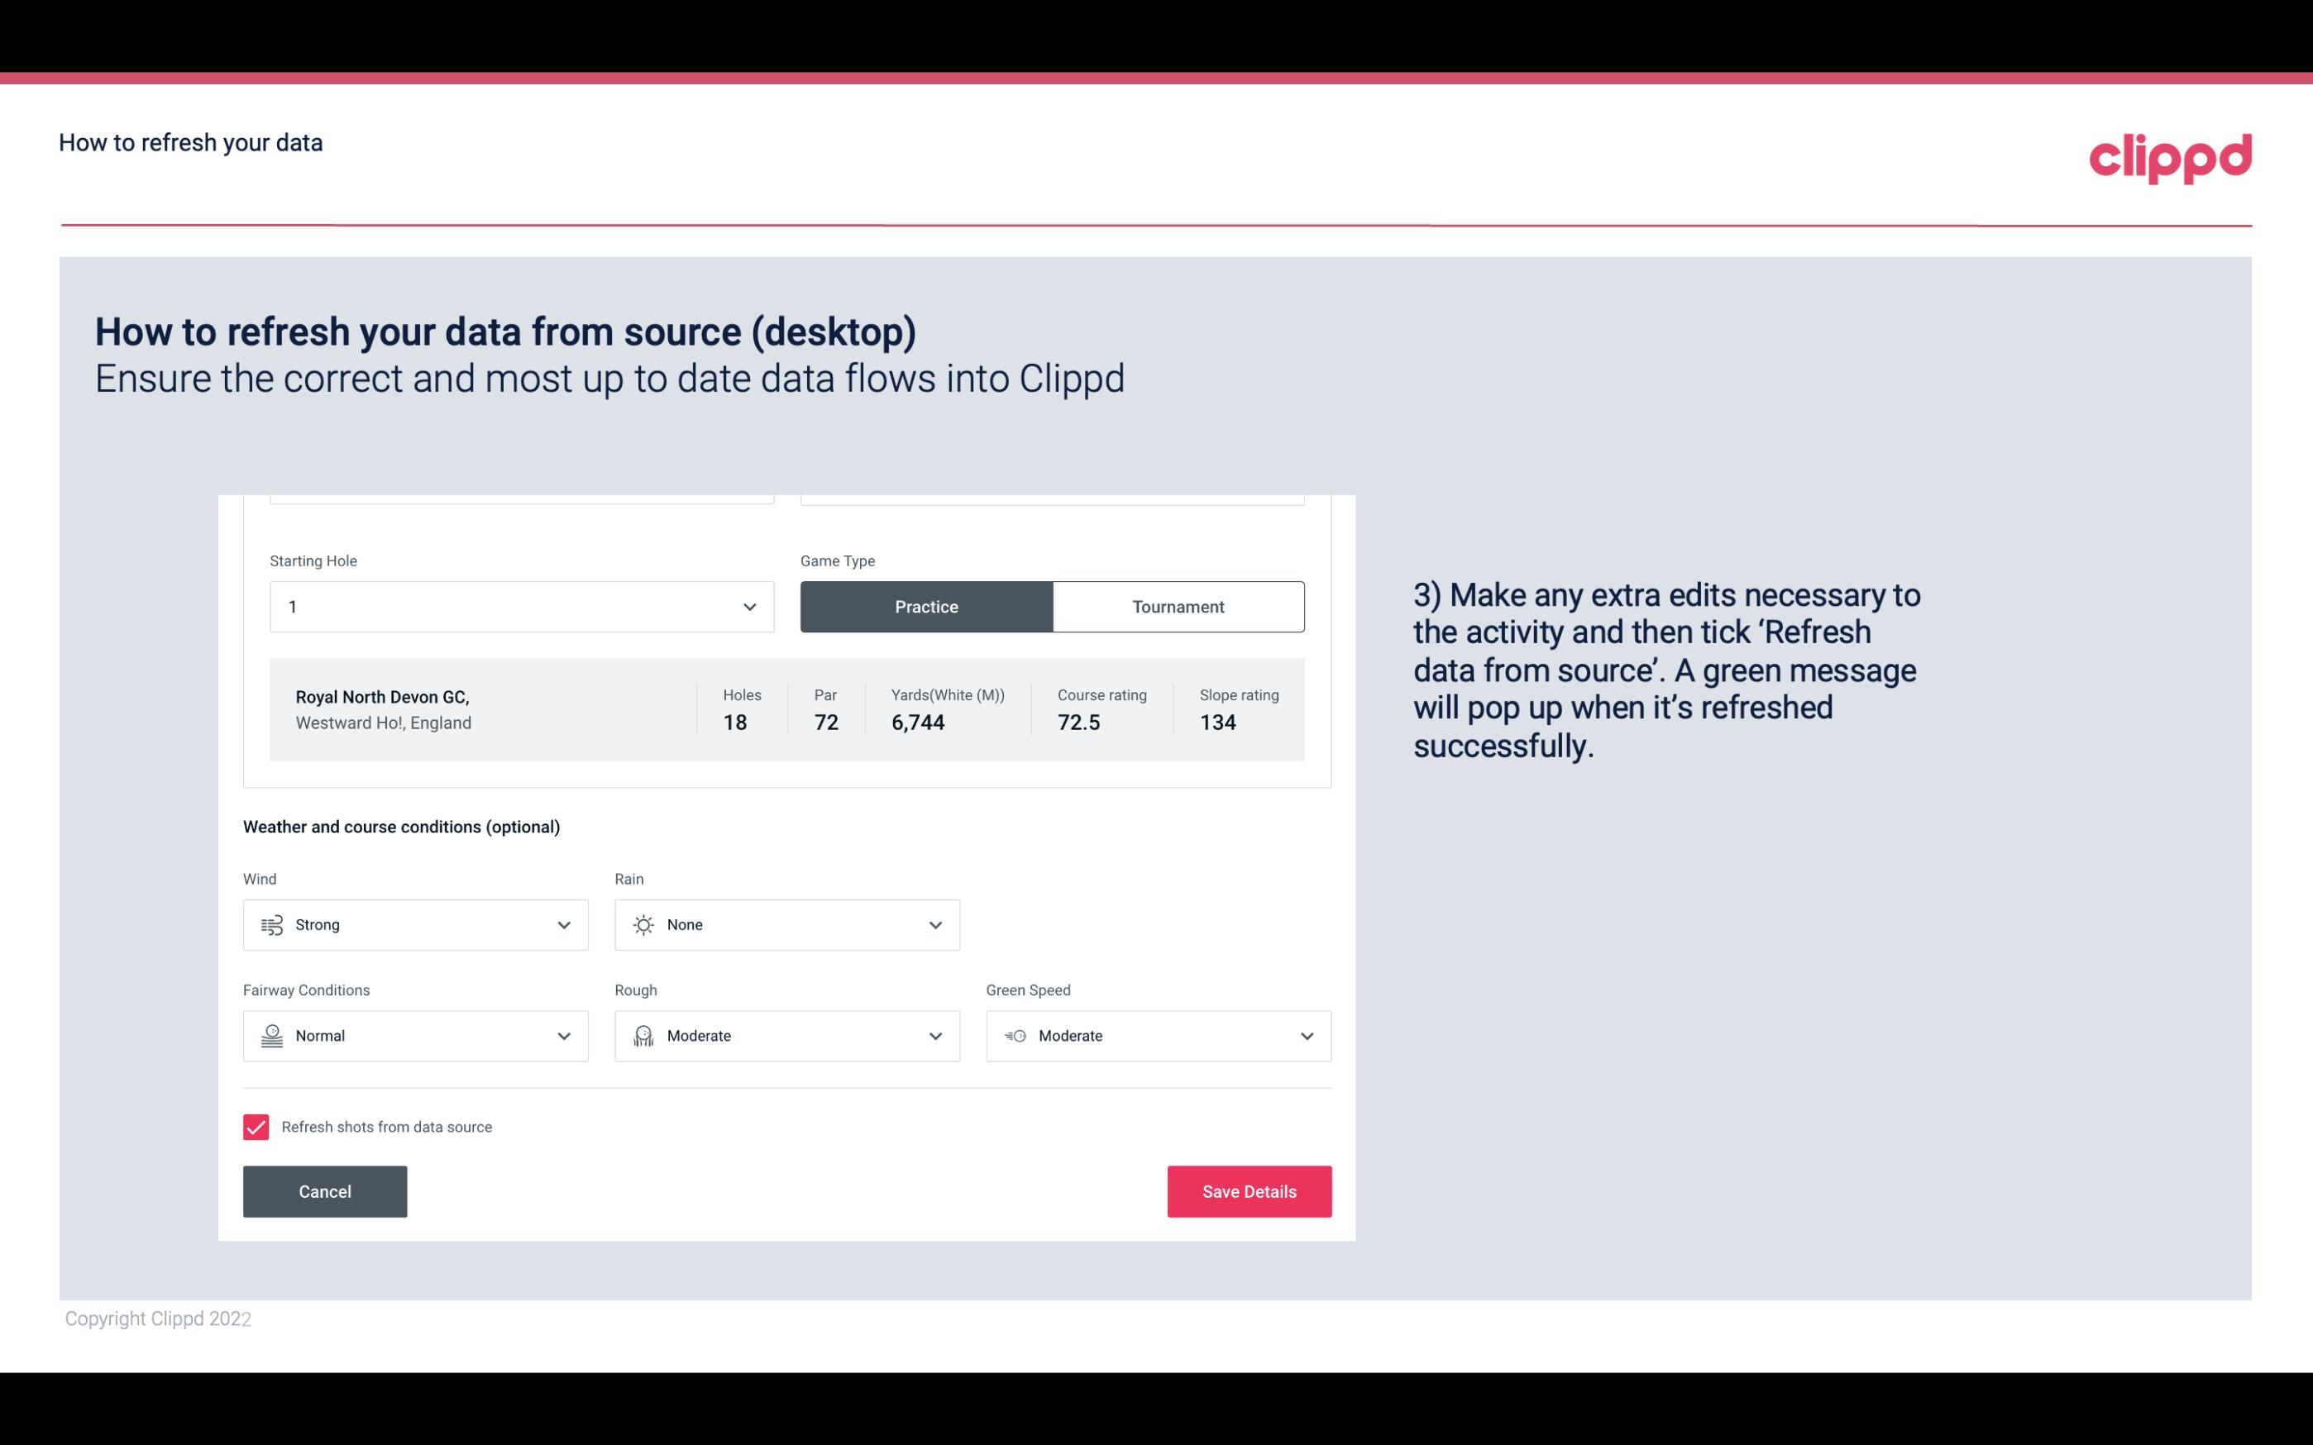This screenshot has width=2313, height=1445.
Task: Click the Cancel button
Action: (325, 1192)
